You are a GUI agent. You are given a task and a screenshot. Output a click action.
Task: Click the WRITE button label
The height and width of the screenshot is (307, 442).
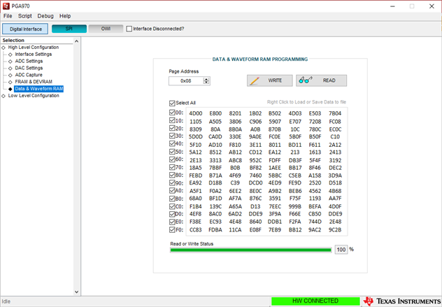click(275, 80)
